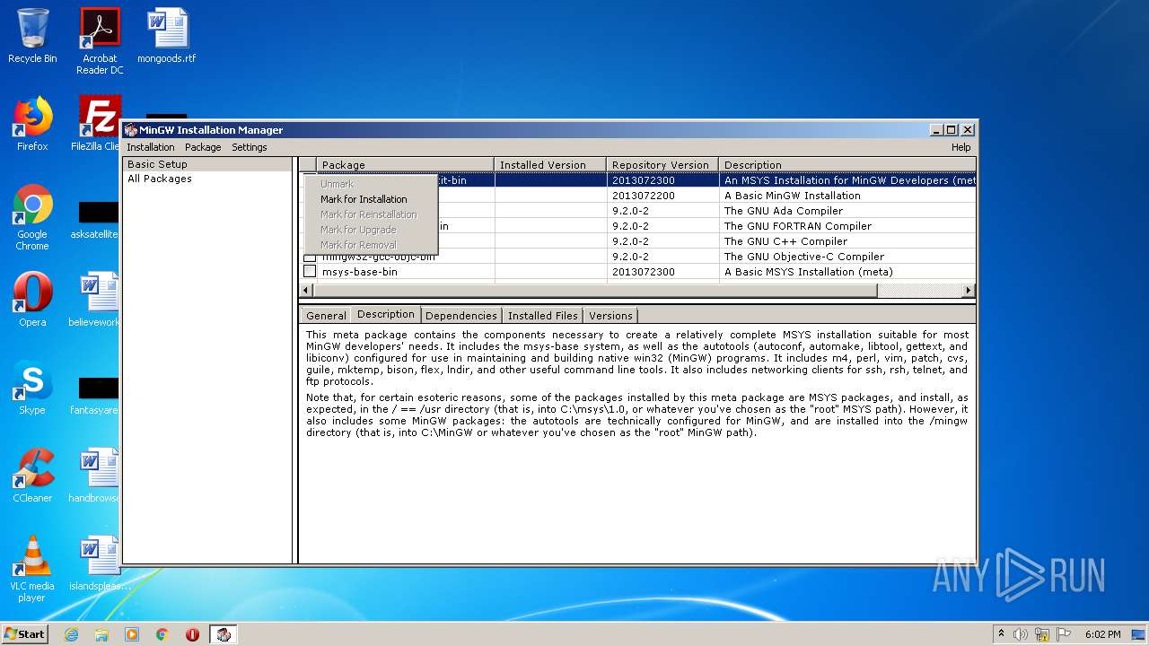Open the Help menu
Viewport: 1149px width, 646px height.
[x=961, y=147]
